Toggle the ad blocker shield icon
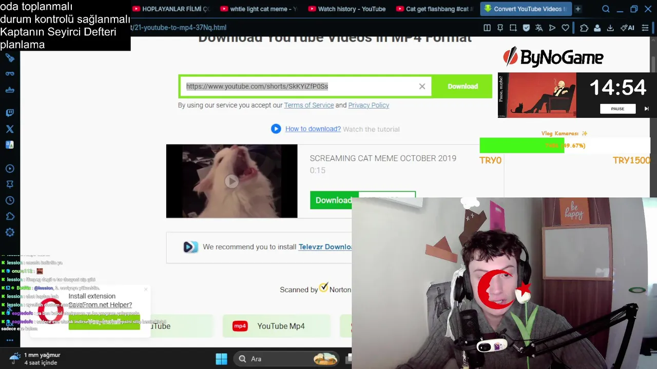 [526, 28]
